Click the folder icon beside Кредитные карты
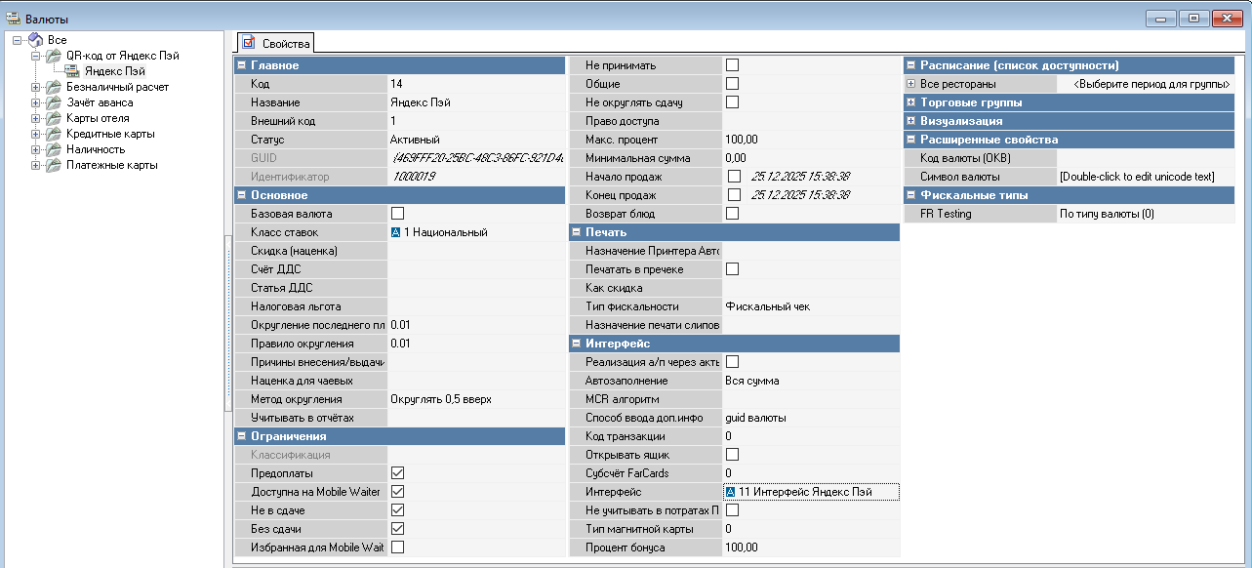This screenshot has width=1252, height=568. click(x=54, y=134)
